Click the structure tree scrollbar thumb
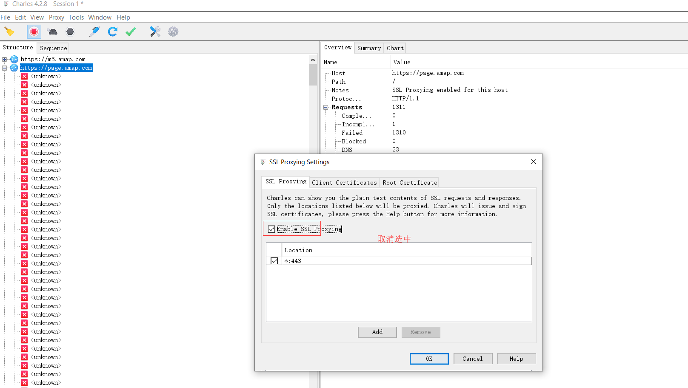Viewport: 688px width, 388px height. [x=313, y=75]
